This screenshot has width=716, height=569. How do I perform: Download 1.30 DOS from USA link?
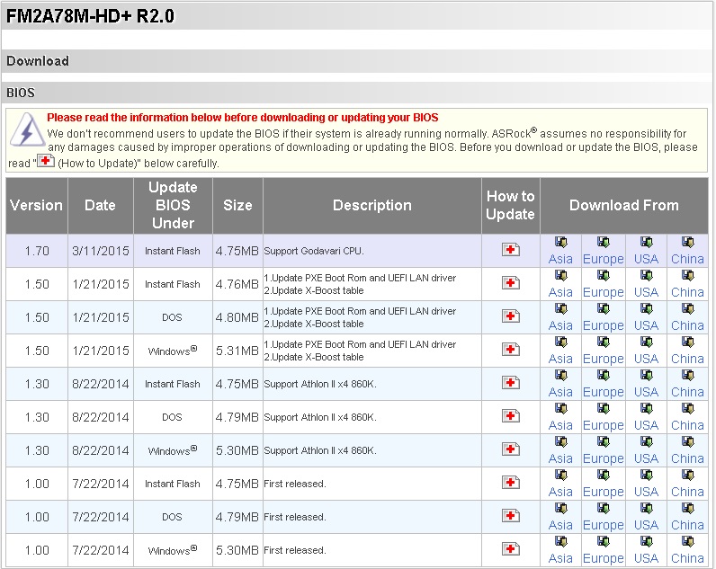point(646,426)
